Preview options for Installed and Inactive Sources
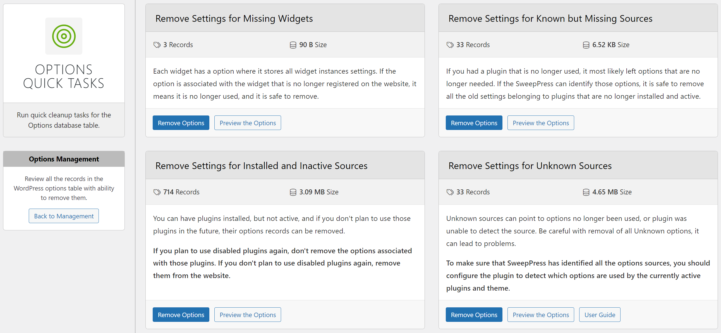The height and width of the screenshot is (333, 721). 247,315
